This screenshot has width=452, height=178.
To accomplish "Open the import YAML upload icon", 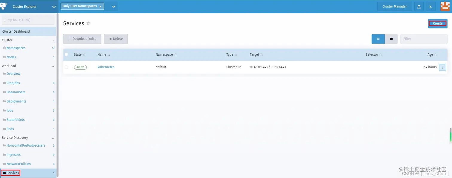I will click(419, 6).
